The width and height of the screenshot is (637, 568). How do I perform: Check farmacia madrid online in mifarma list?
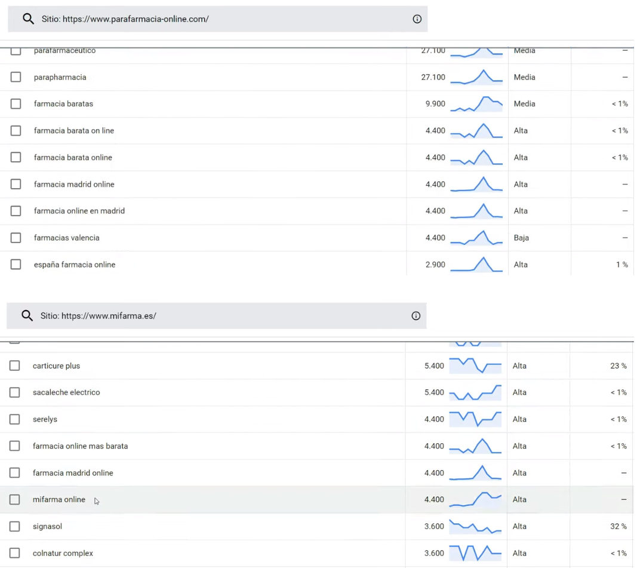pos(14,473)
